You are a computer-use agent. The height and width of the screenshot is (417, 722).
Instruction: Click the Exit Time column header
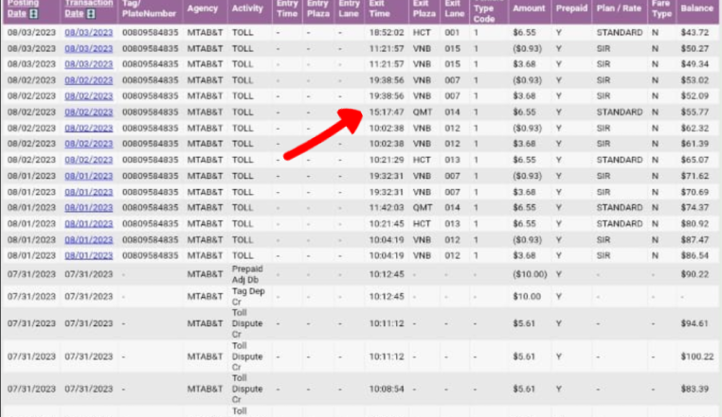[x=379, y=9]
